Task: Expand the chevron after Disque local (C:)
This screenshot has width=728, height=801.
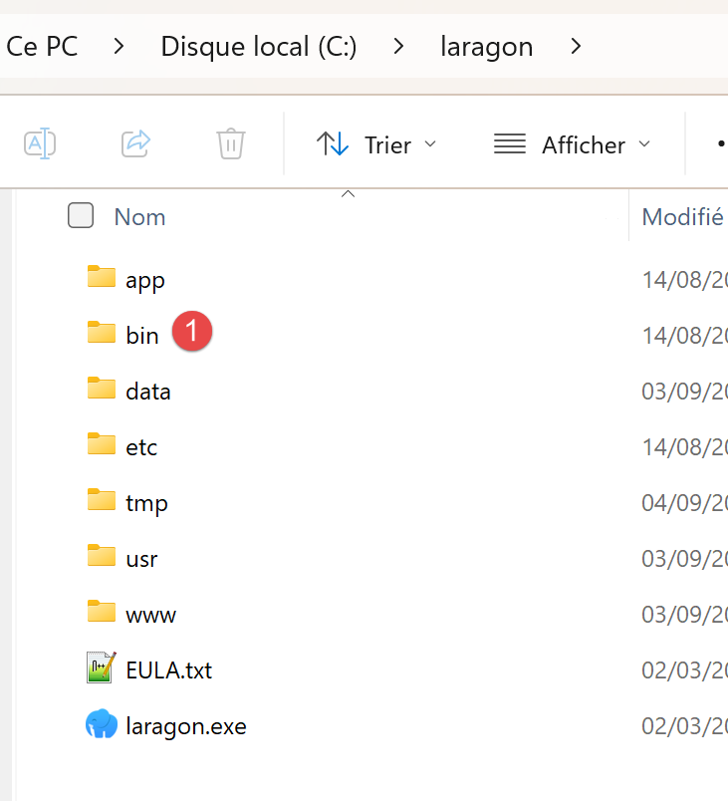Action: pyautogui.click(x=398, y=47)
